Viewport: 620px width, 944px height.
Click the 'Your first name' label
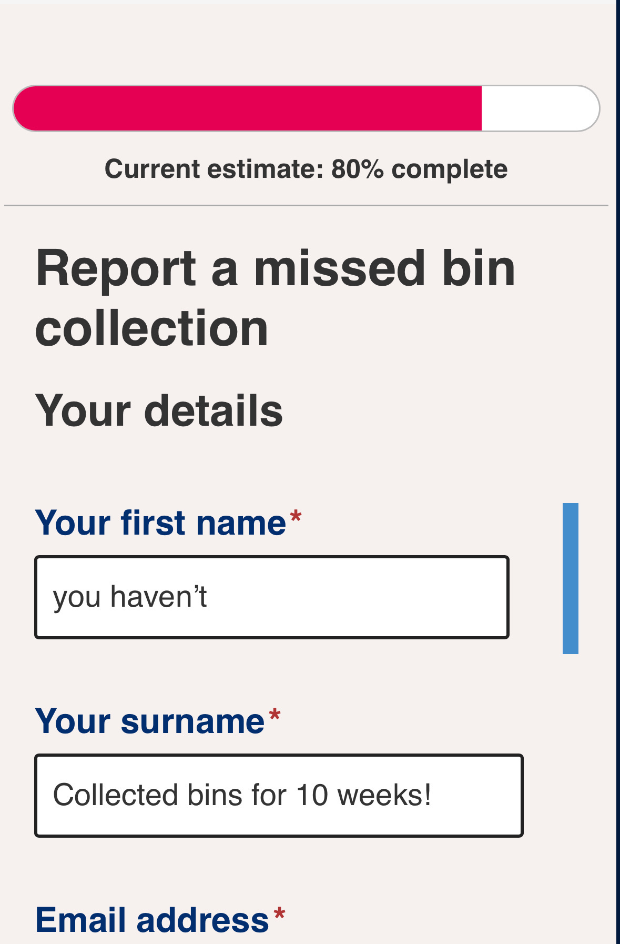pos(160,523)
